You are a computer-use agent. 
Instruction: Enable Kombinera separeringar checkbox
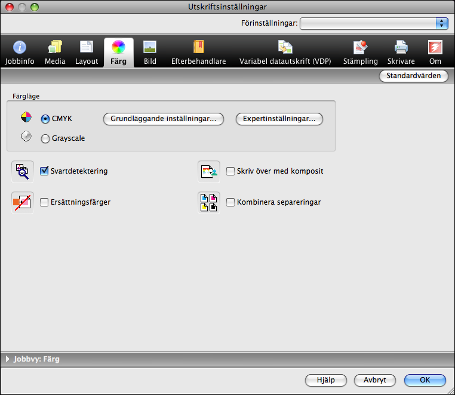(230, 202)
